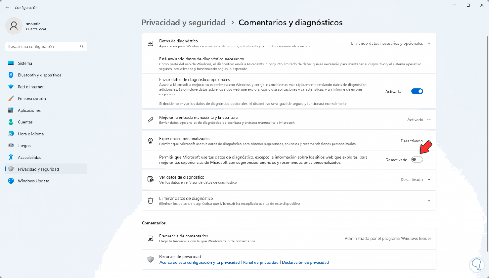Go back to Privacidad y seguridad breadcrumb
The height and width of the screenshot is (278, 489).
[x=183, y=23]
